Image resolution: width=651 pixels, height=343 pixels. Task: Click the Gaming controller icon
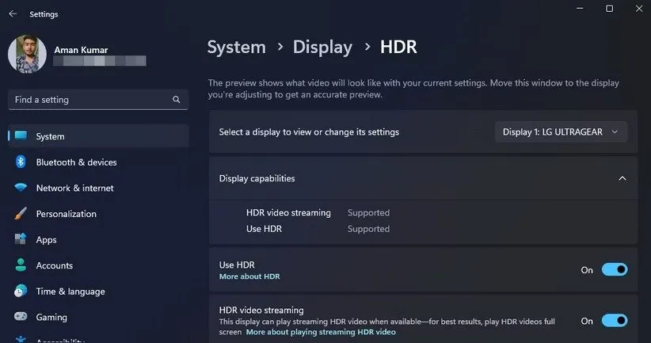(x=21, y=317)
